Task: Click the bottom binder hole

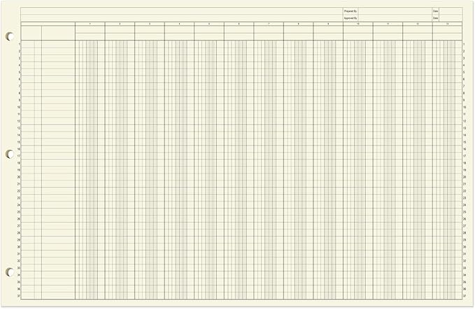Action: click(10, 272)
